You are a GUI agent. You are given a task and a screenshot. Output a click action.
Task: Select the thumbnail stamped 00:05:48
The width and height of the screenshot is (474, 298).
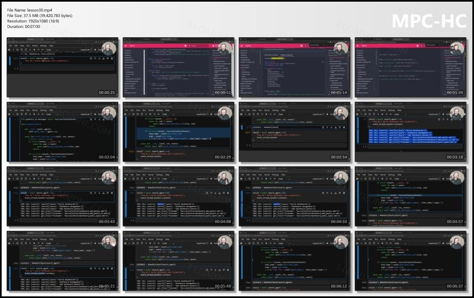(x=178, y=261)
